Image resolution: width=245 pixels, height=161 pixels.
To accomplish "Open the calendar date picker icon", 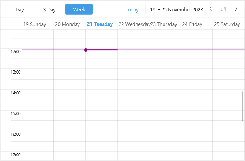I will point(223,9).
